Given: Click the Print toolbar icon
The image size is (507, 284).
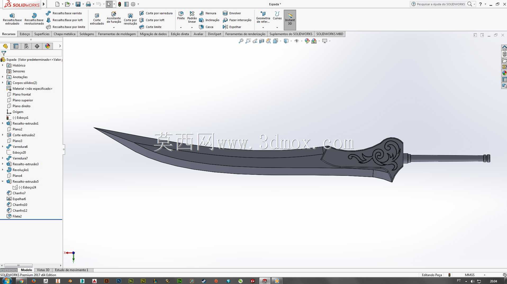Looking at the screenshot, I should pos(88,4).
